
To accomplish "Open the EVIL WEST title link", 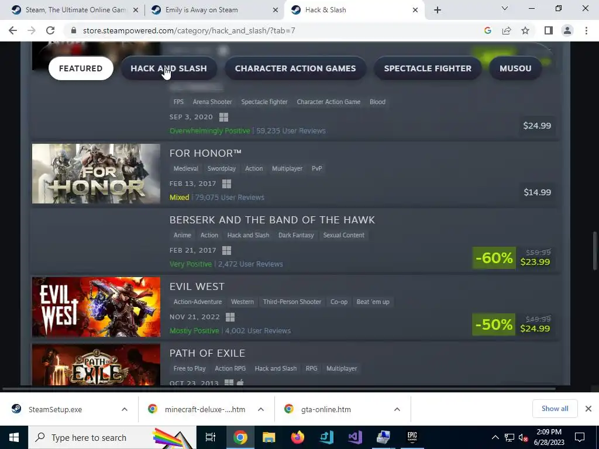I will (x=197, y=286).
